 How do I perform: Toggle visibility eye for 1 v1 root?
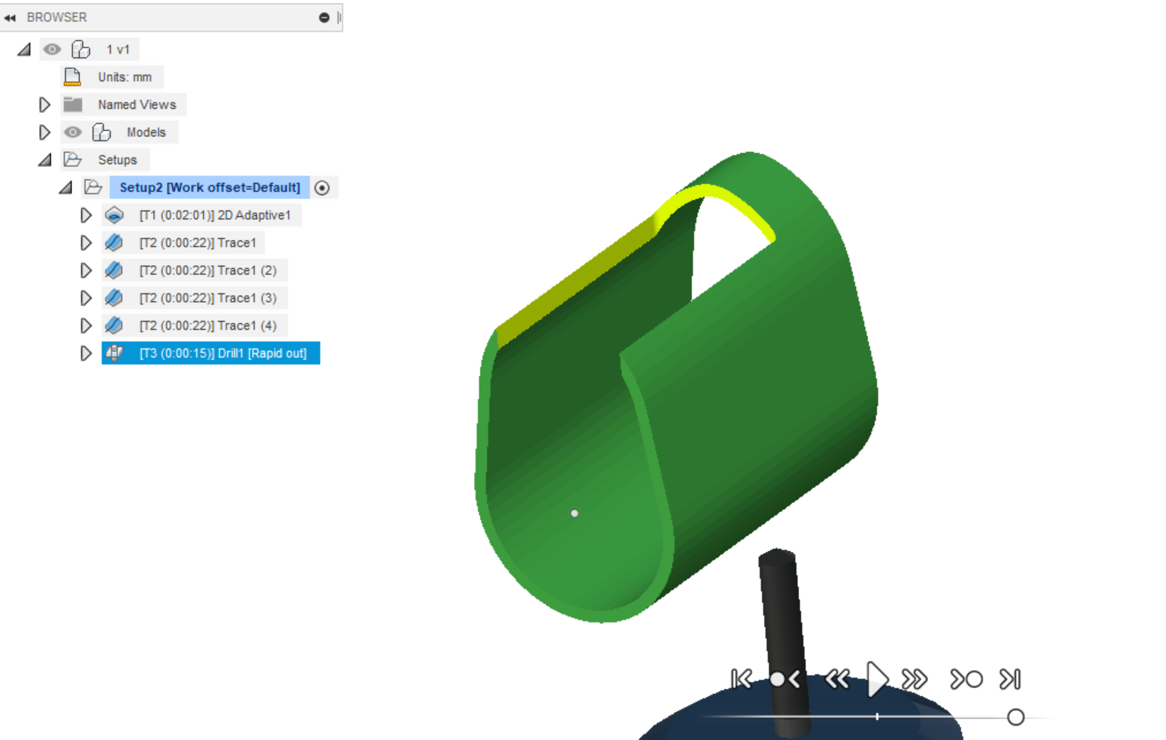[52, 49]
